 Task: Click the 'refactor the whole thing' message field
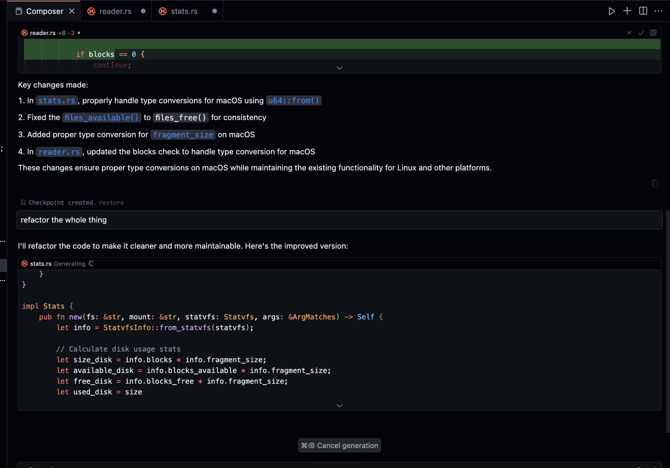339,220
